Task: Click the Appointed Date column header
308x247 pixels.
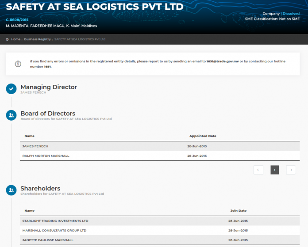Action: pos(203,136)
